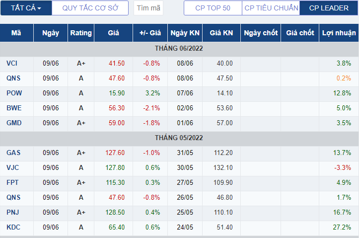The width and height of the screenshot is (359, 238).
Task: Click PNJ price 128.50
Action: pos(115,212)
